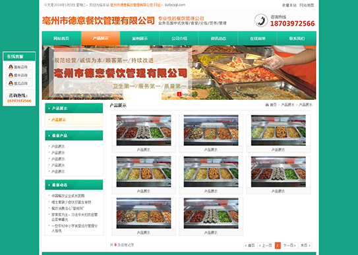Open the 案例展示 navigation tab

point(140,38)
